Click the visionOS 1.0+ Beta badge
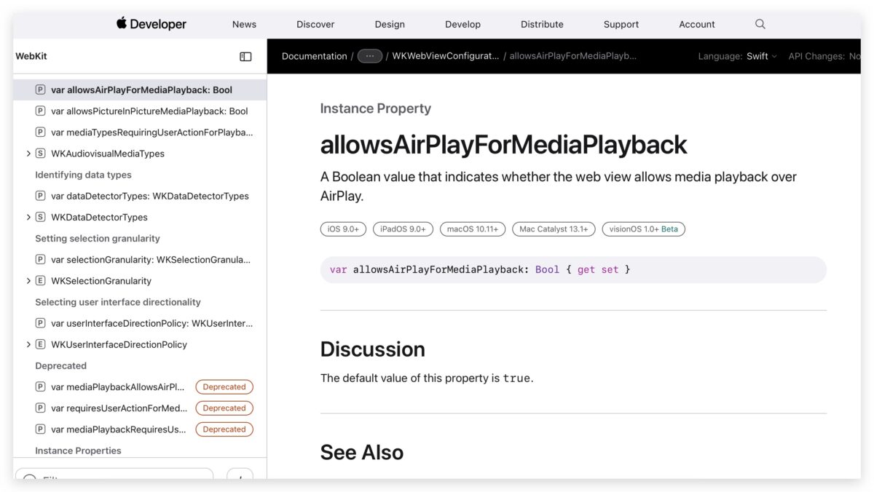Viewport: 874px width, 492px height. coord(643,229)
